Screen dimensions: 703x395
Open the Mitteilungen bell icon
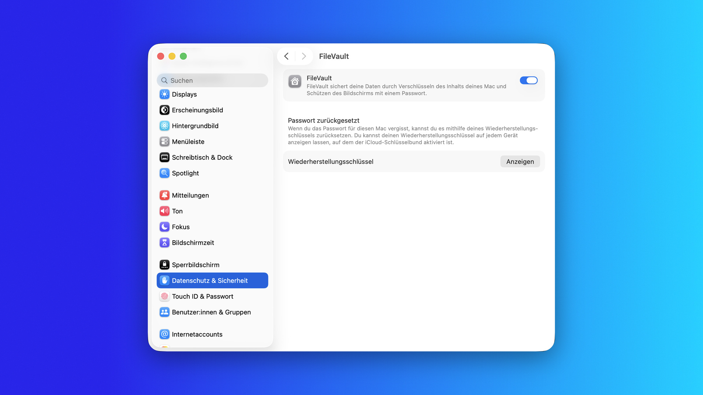click(164, 195)
